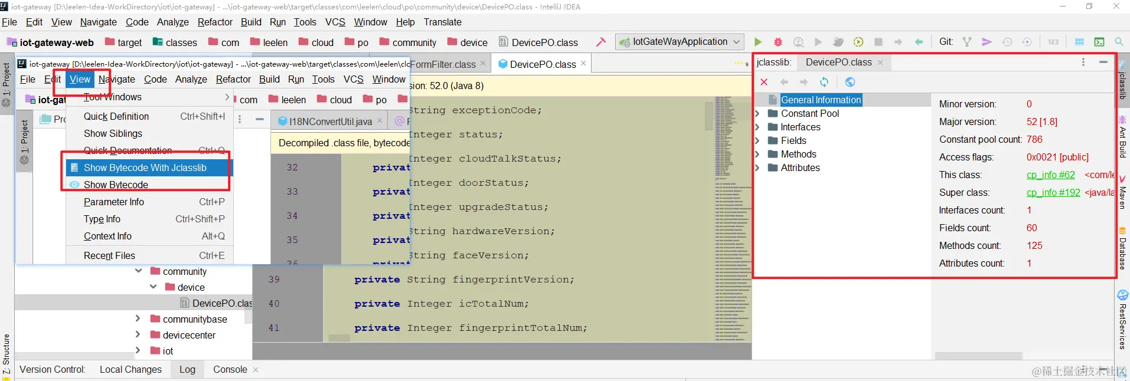Open the terminal icon in main toolbar
This screenshot has height=381, width=1130.
coord(1099,42)
